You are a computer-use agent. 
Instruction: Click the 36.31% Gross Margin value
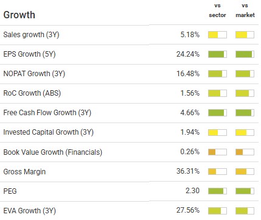point(188,171)
